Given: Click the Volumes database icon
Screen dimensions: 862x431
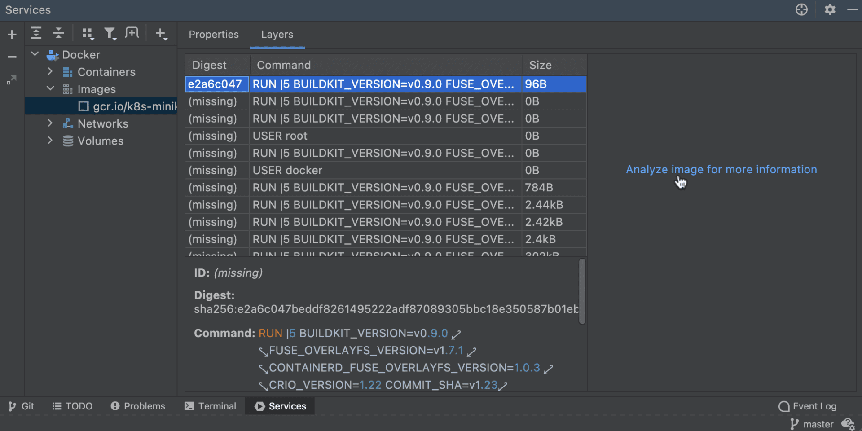Looking at the screenshot, I should (68, 141).
